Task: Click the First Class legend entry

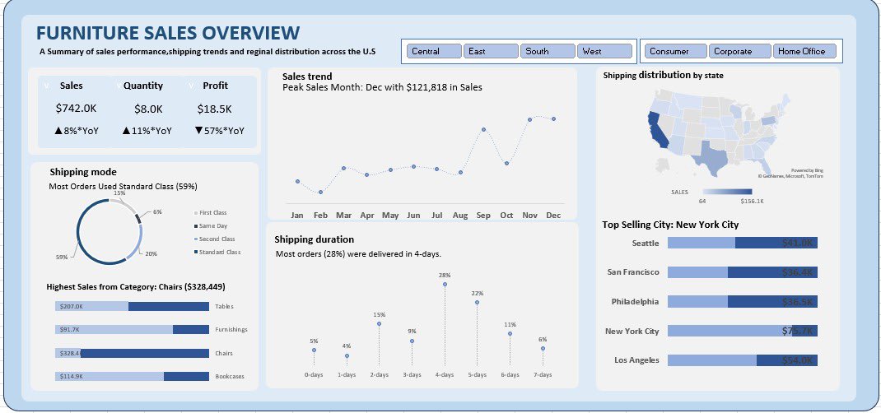Action: [x=210, y=213]
